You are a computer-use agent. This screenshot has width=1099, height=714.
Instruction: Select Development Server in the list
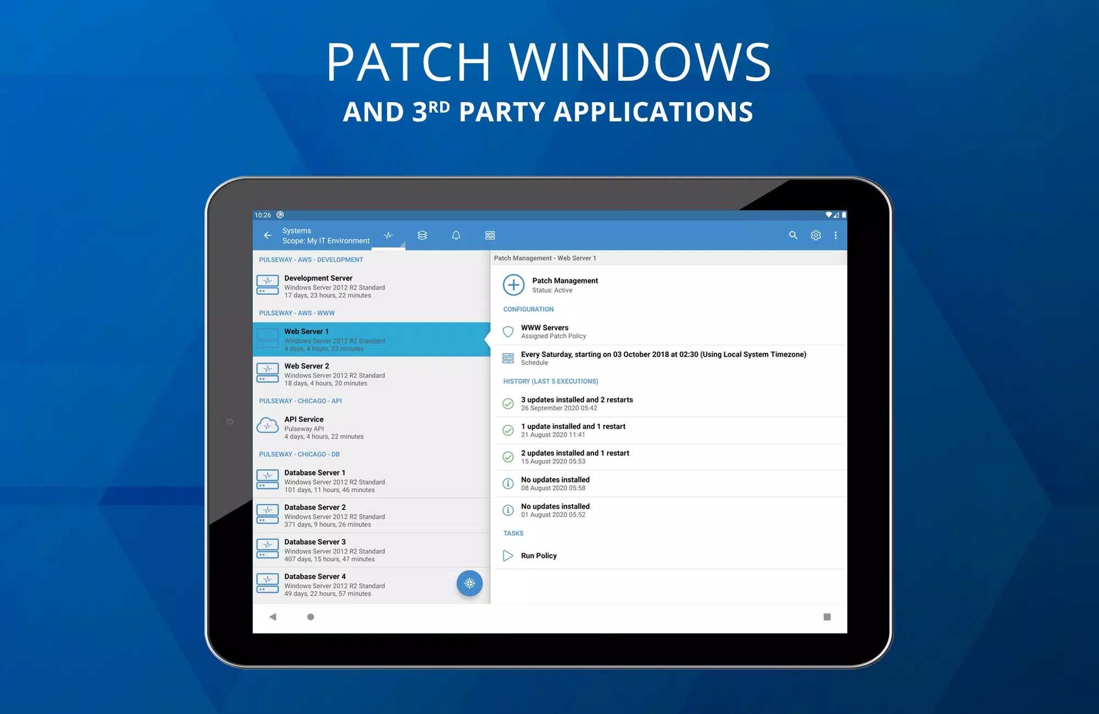click(371, 286)
